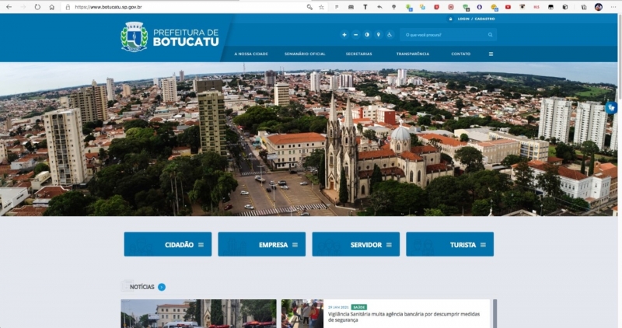Click the padlock icon beside Login / Cadastro
The height and width of the screenshot is (328, 622).
(450, 19)
